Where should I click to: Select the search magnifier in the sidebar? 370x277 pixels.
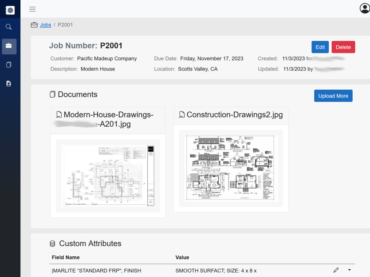[9, 27]
